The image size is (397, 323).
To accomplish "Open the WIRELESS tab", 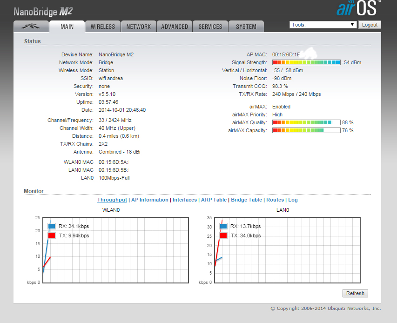I will [x=103, y=27].
